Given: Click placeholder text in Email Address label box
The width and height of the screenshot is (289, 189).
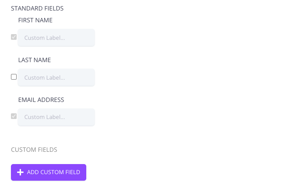Looking at the screenshot, I should pyautogui.click(x=45, y=117).
